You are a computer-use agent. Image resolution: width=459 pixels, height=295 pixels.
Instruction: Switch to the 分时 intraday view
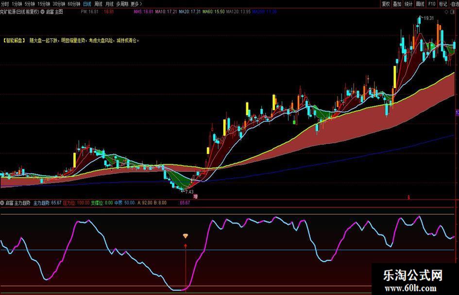click(5, 4)
